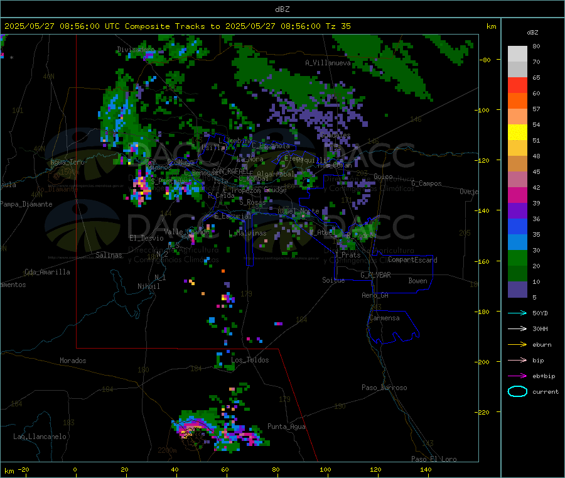Click the asterisk marker near the map's top-left corner
565x478 pixels.
(12, 58)
